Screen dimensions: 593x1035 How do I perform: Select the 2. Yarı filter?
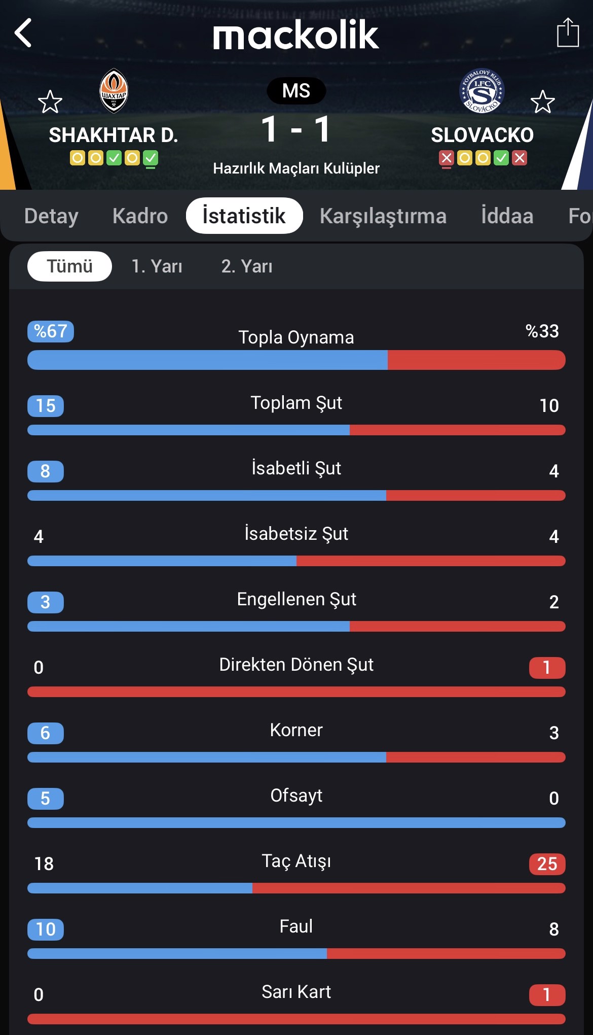(x=247, y=266)
